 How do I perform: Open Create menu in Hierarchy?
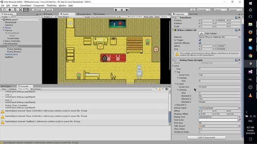tap(5, 17)
